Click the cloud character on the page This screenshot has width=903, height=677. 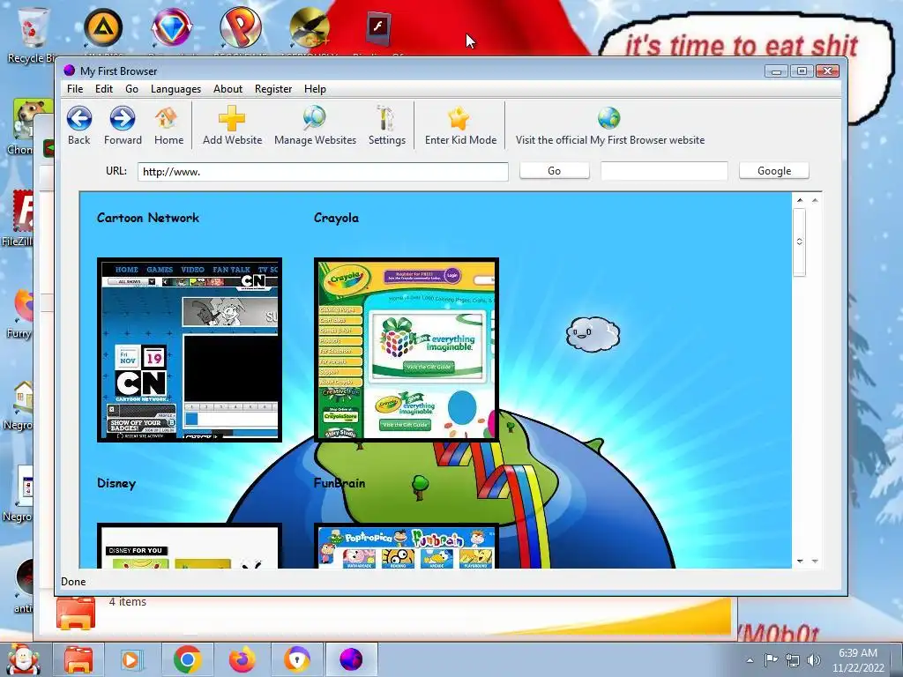pos(593,334)
